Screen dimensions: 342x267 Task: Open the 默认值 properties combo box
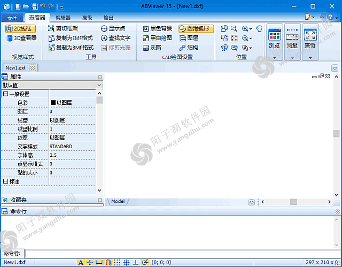[x=52, y=85]
